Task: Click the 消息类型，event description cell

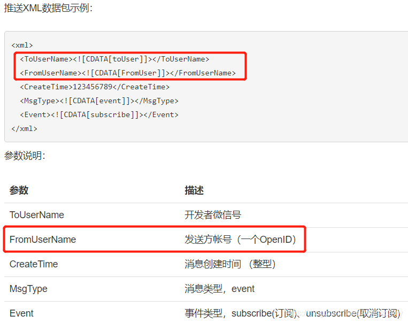Action: pyautogui.click(x=220, y=289)
